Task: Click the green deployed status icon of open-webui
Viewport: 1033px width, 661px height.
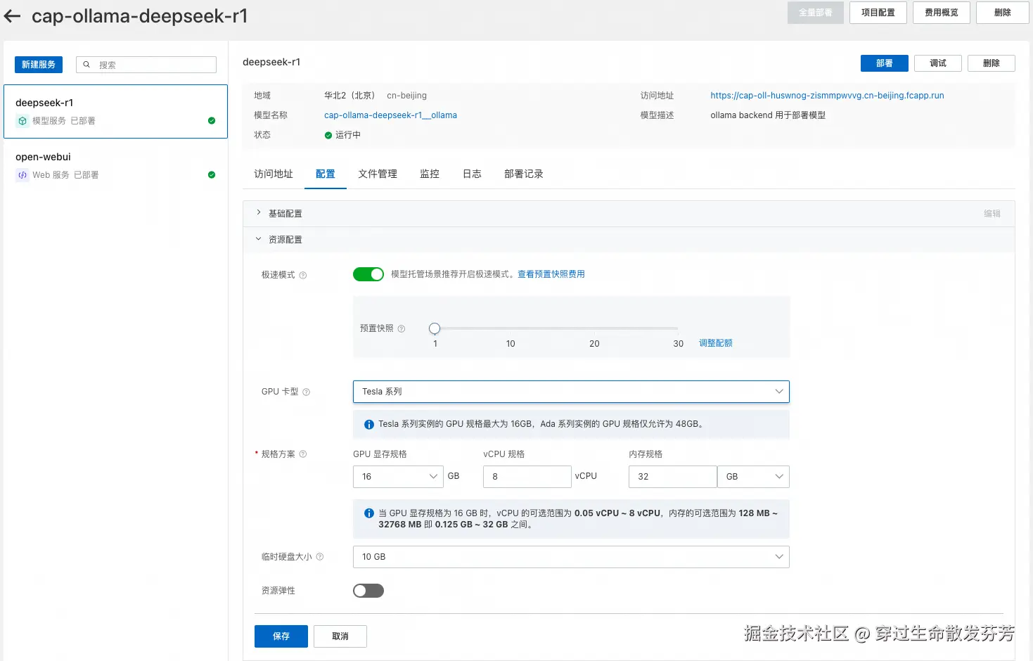Action: tap(212, 175)
